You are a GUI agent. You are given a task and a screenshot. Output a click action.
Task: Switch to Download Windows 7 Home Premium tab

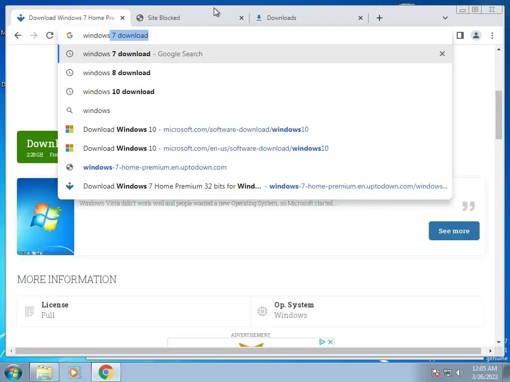pyautogui.click(x=71, y=18)
